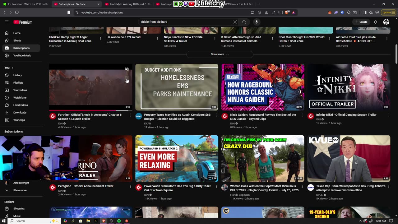Open options for the Property Taxes video
The image size is (398, 224).
217,115
